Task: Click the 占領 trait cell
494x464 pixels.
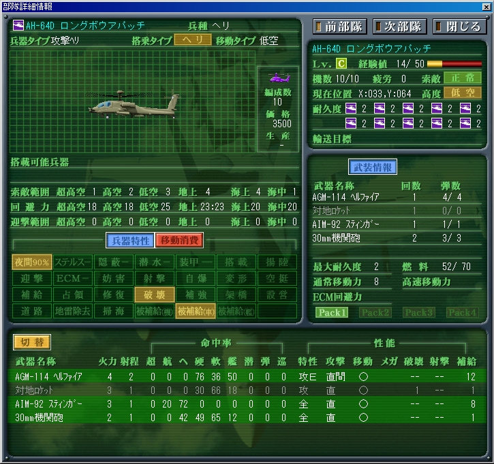Action: pos(73,295)
